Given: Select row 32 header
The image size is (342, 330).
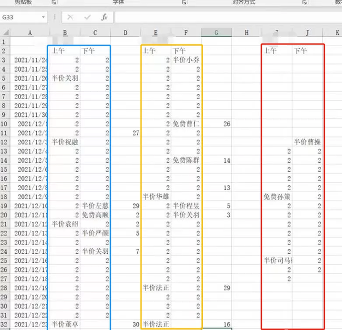Looking at the screenshot, I should pyautogui.click(x=4, y=324).
